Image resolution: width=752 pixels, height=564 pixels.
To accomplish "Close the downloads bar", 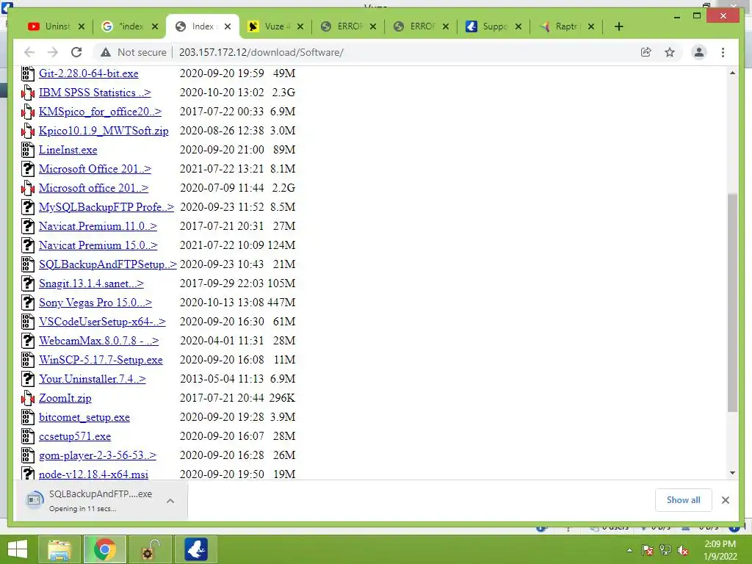I will tap(725, 500).
